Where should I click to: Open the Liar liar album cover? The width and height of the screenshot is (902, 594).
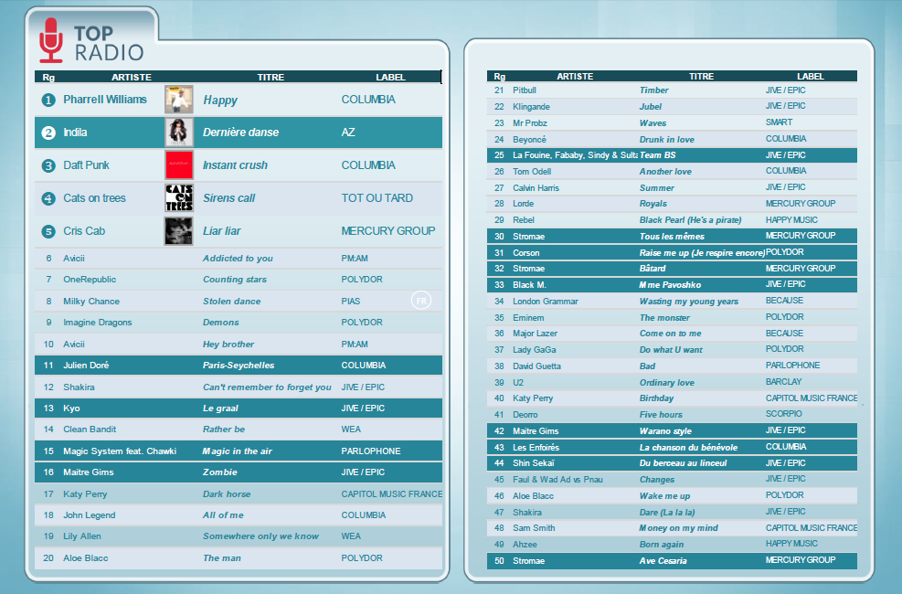[x=179, y=231]
